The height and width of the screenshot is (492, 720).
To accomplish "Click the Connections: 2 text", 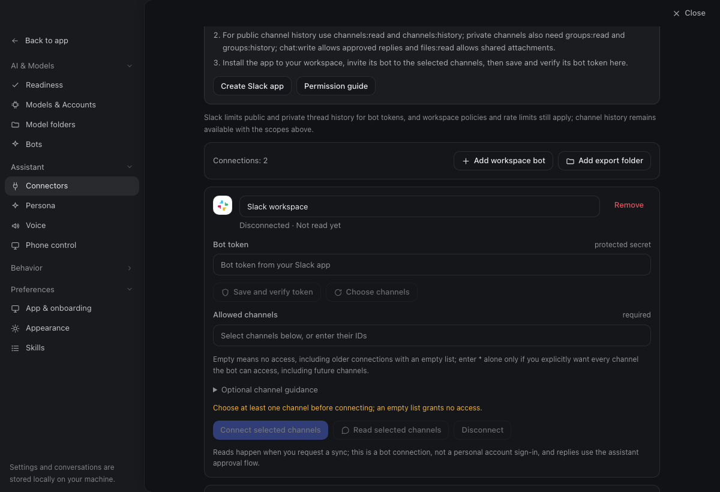I will pyautogui.click(x=241, y=161).
